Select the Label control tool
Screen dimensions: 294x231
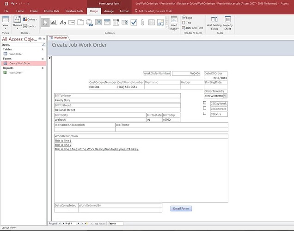click(63, 22)
